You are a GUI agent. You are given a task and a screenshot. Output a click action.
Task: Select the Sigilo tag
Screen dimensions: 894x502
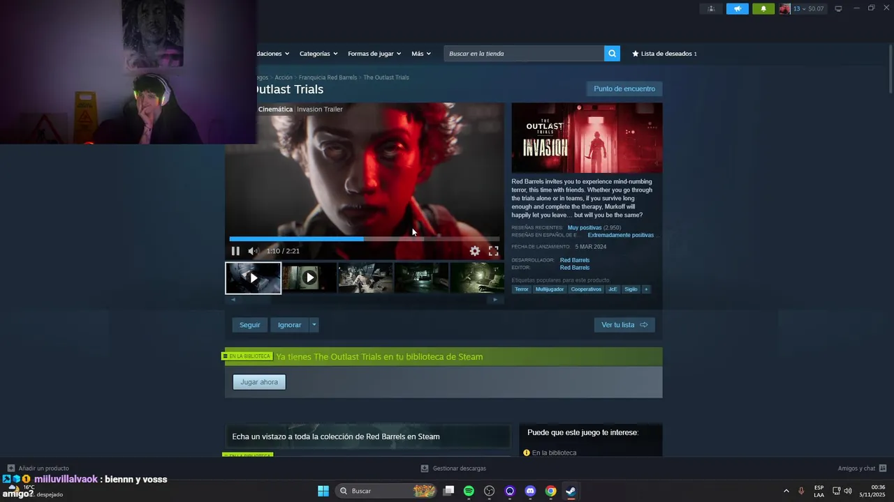click(x=631, y=289)
